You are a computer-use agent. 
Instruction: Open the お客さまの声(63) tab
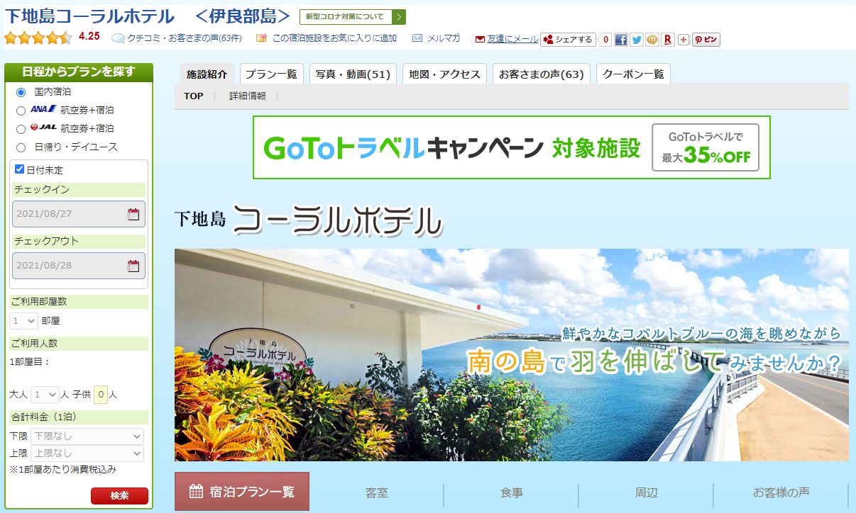tap(541, 74)
